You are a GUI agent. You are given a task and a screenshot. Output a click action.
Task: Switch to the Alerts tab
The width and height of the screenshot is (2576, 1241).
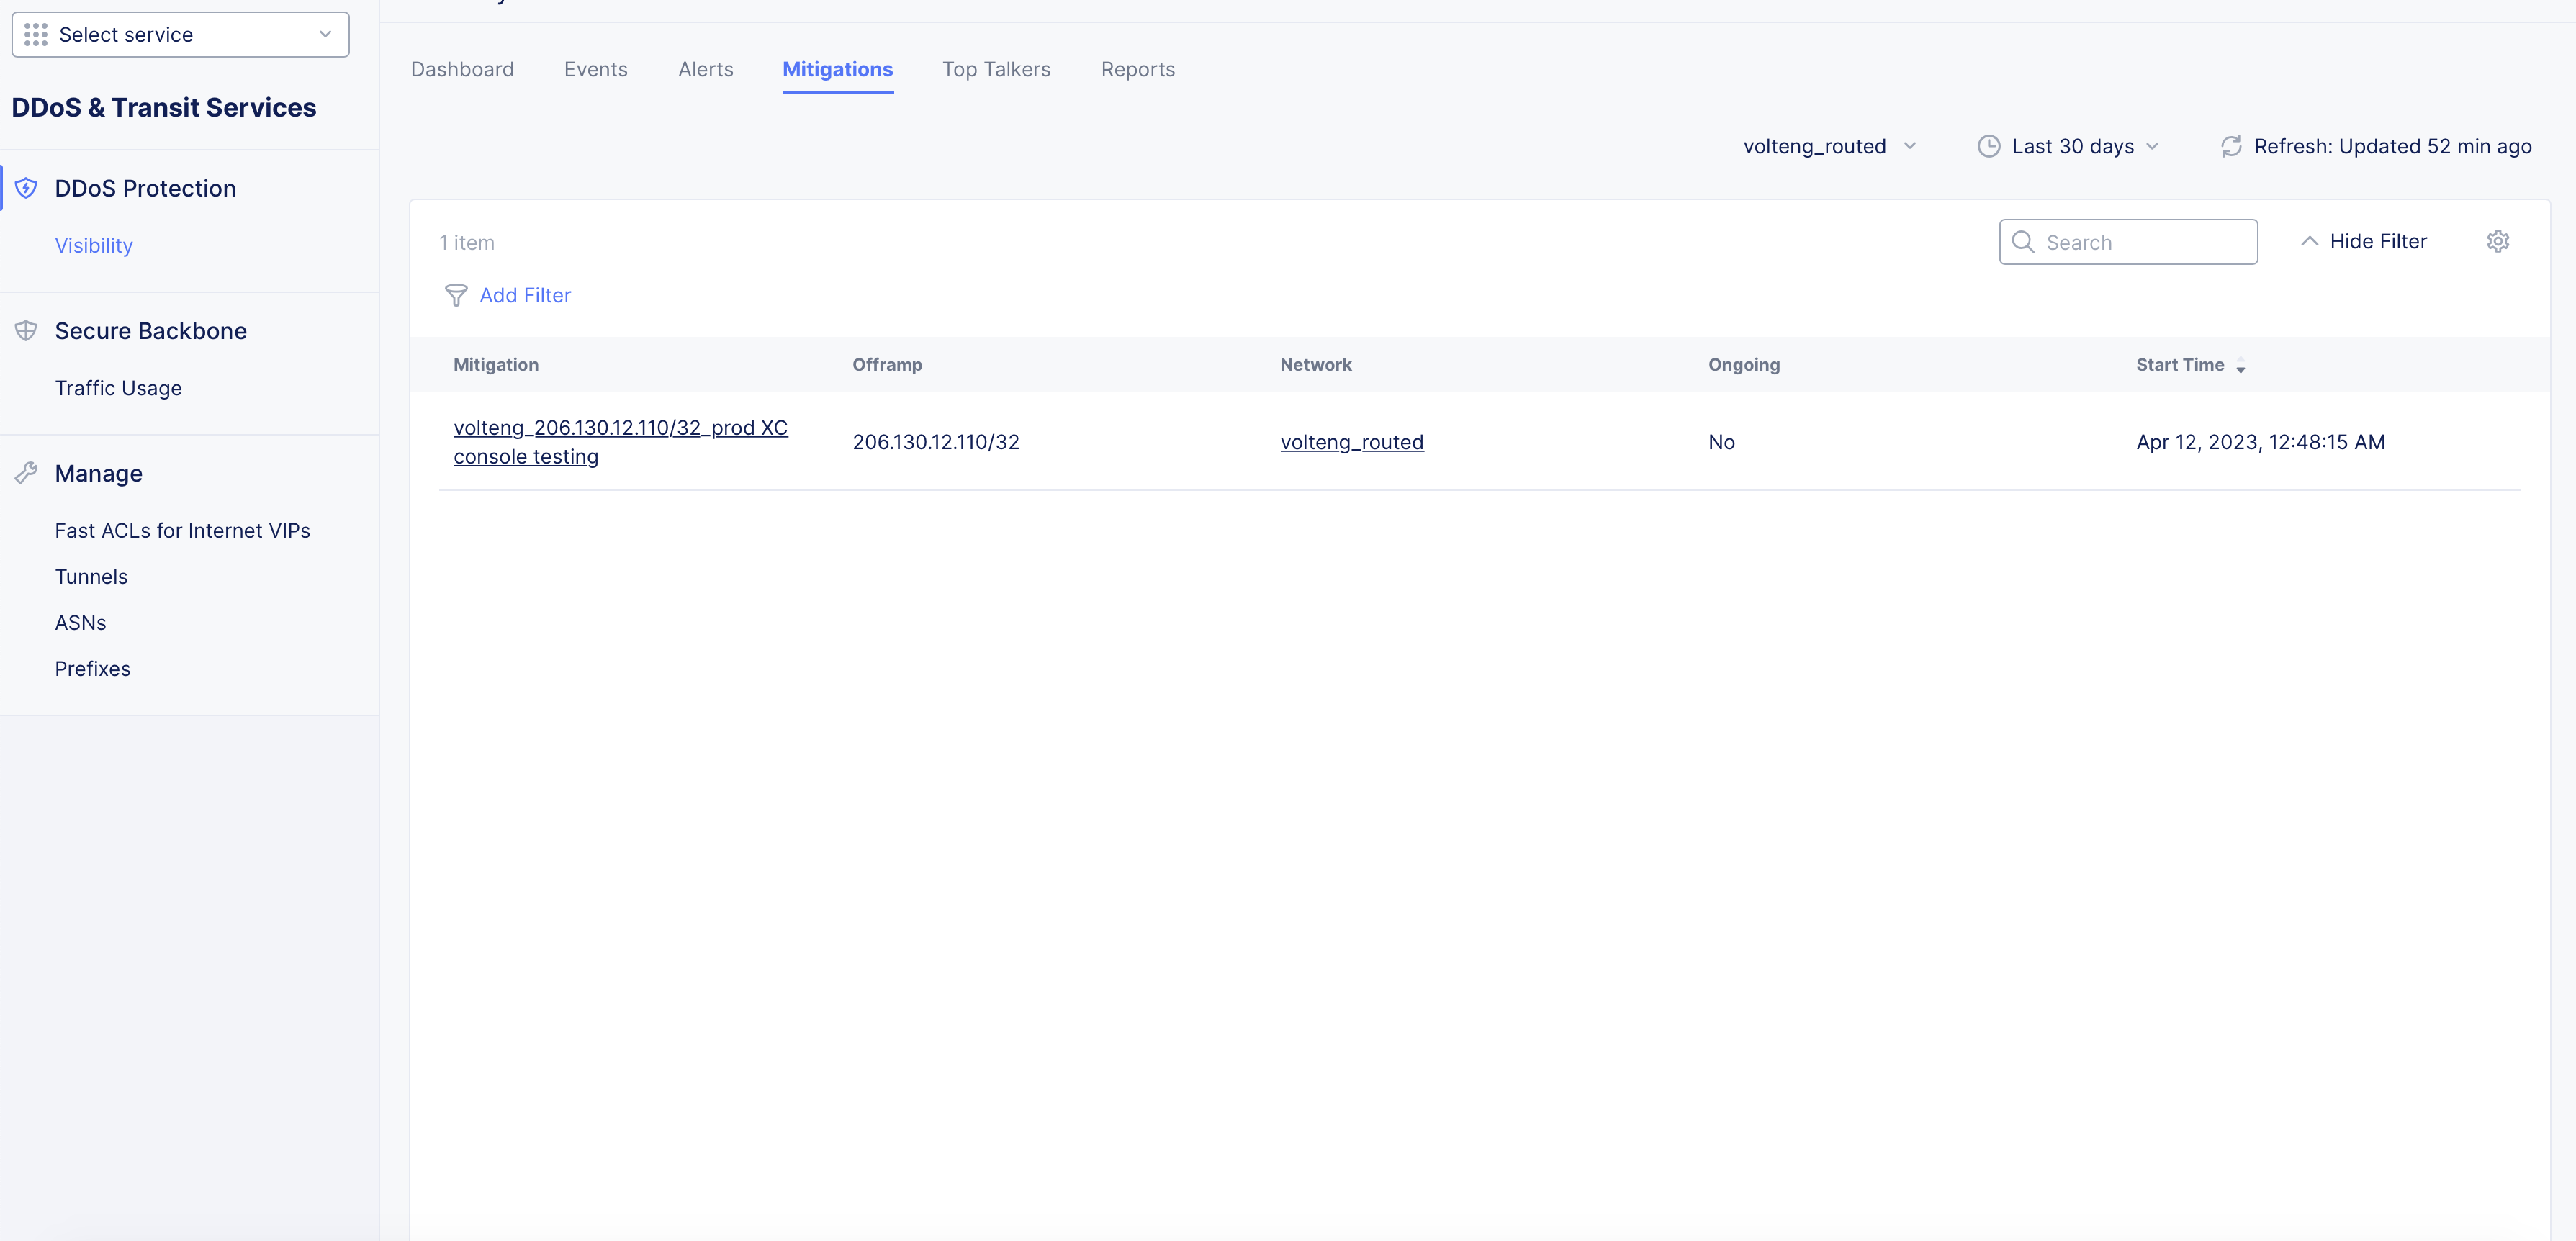coord(705,69)
